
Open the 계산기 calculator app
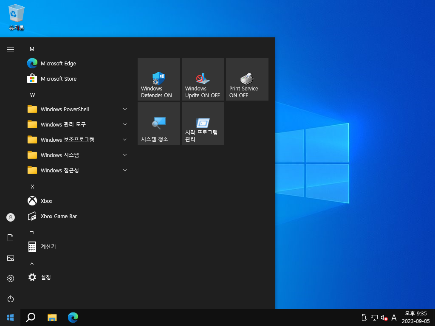pos(79,247)
